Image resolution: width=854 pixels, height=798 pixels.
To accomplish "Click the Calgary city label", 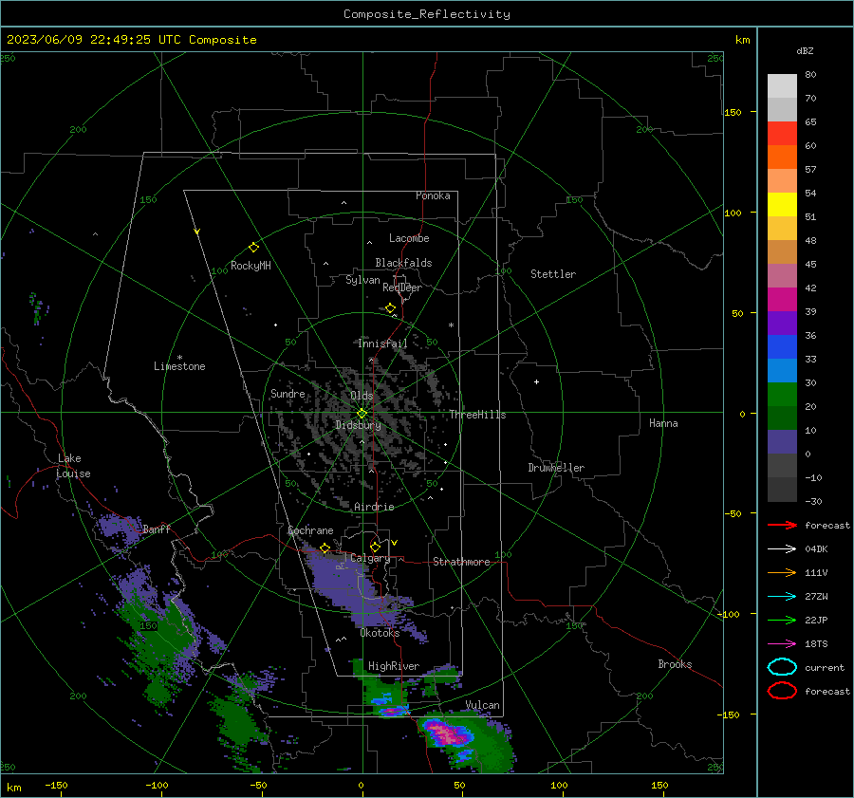I will tap(370, 558).
